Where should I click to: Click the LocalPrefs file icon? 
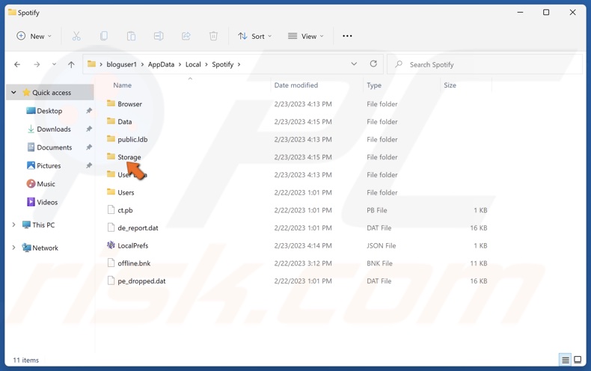pyautogui.click(x=111, y=245)
